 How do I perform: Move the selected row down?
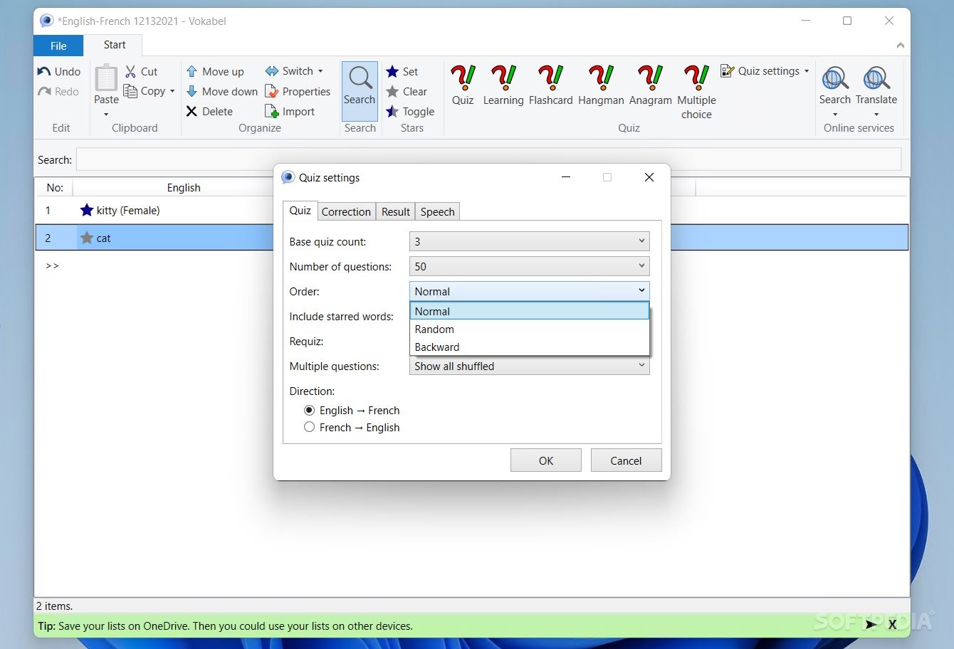[x=222, y=91]
